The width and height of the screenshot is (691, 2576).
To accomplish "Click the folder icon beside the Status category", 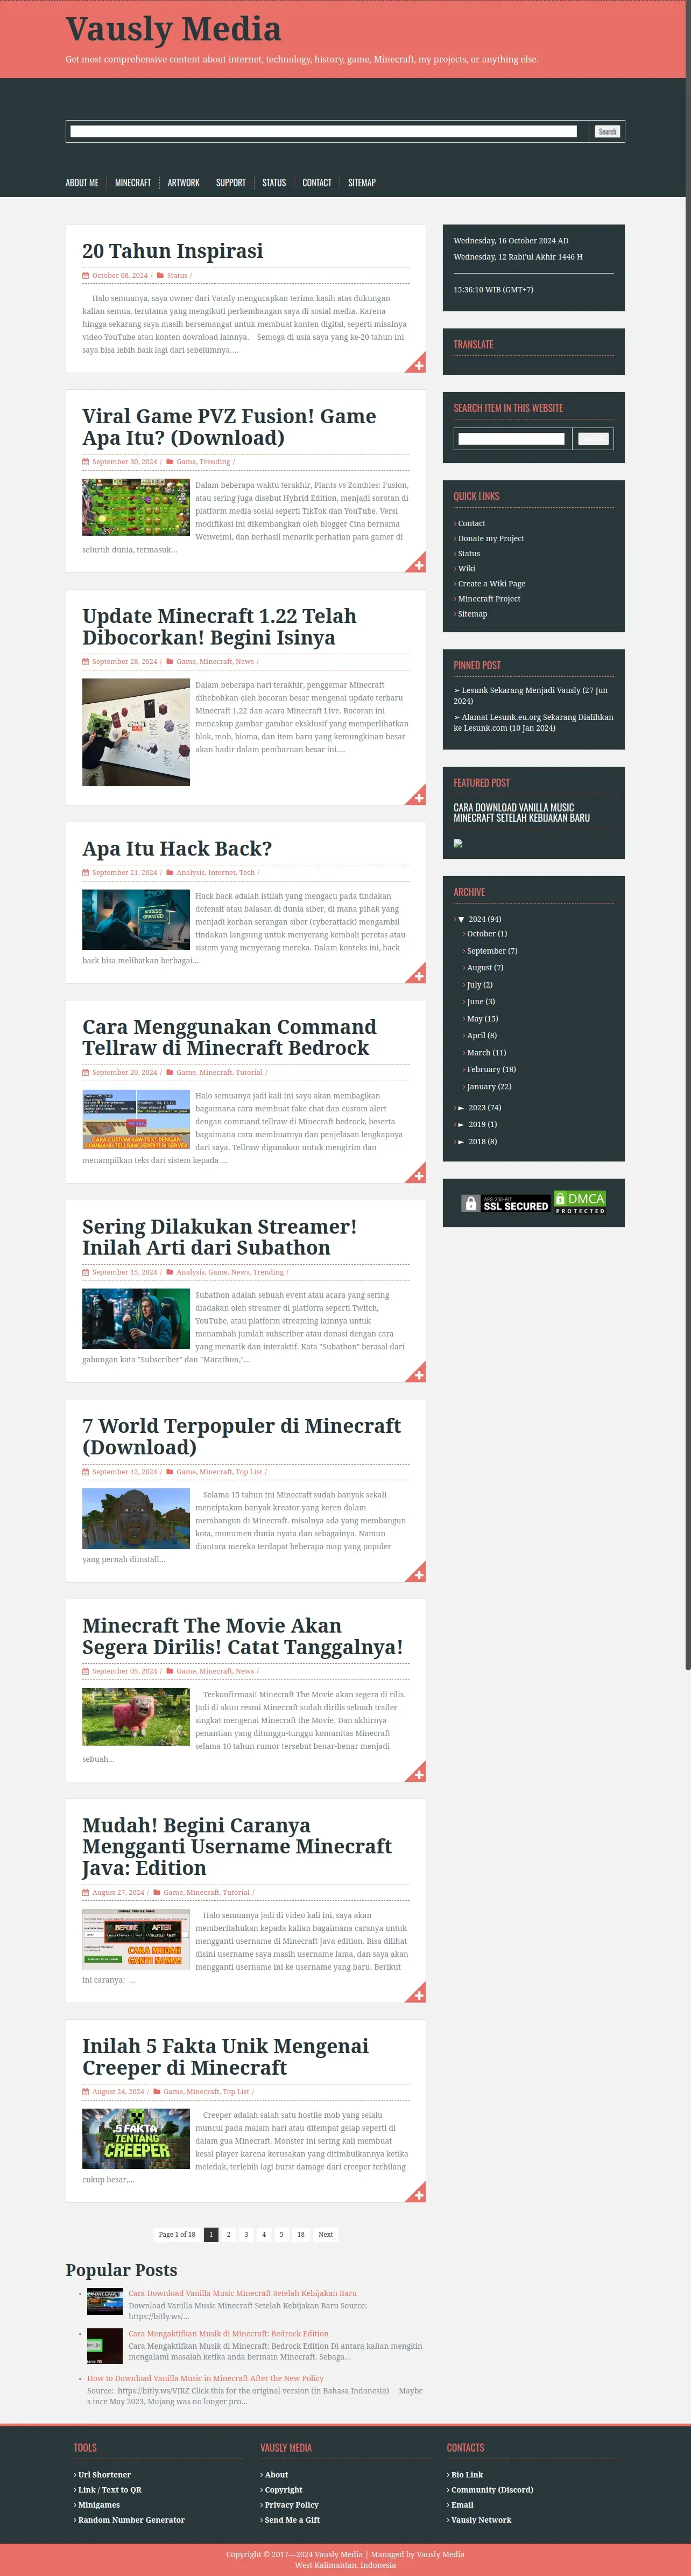I will [159, 276].
